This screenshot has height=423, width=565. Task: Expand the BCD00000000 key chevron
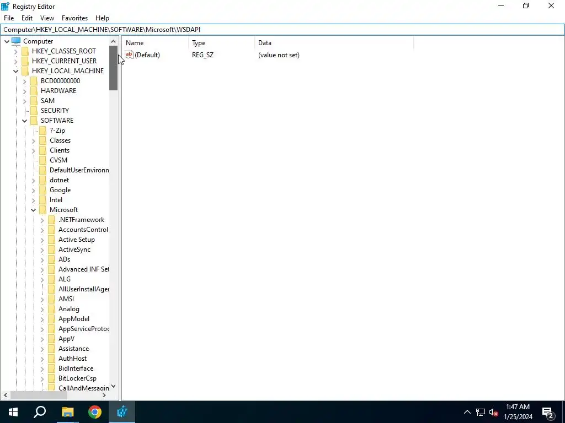(x=24, y=82)
